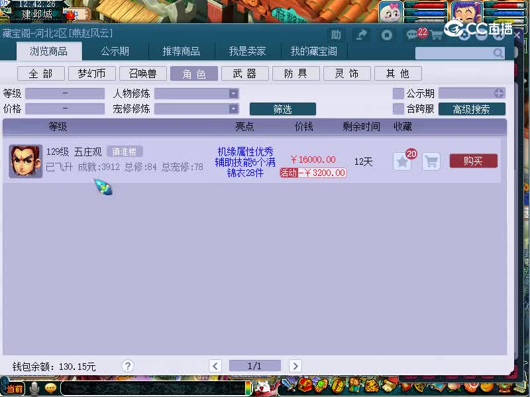530x397 pixels.
Task: Select the 召唤兽 category
Action: 142,73
